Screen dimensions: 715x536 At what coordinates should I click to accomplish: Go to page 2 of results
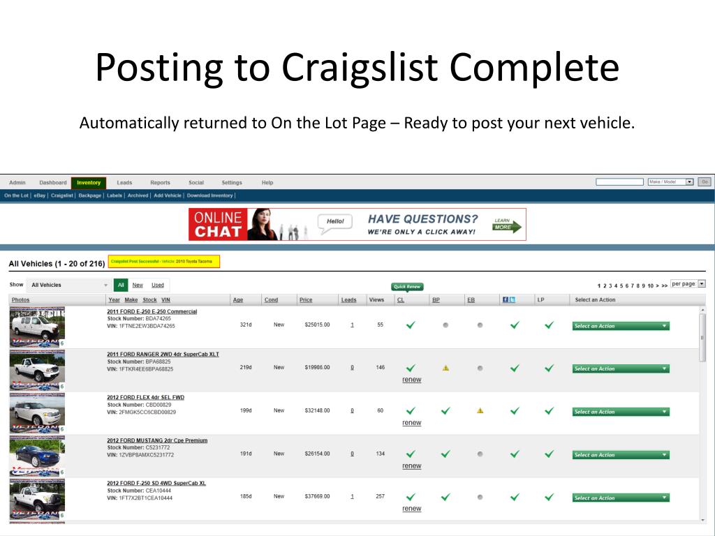coord(605,285)
